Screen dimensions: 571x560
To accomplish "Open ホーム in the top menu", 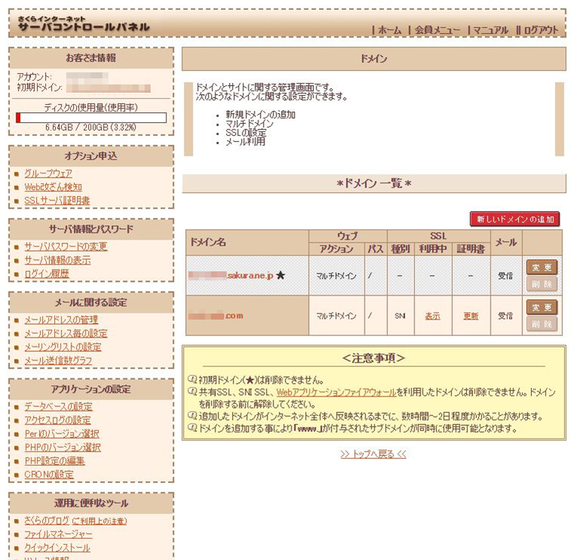I will tap(389, 29).
